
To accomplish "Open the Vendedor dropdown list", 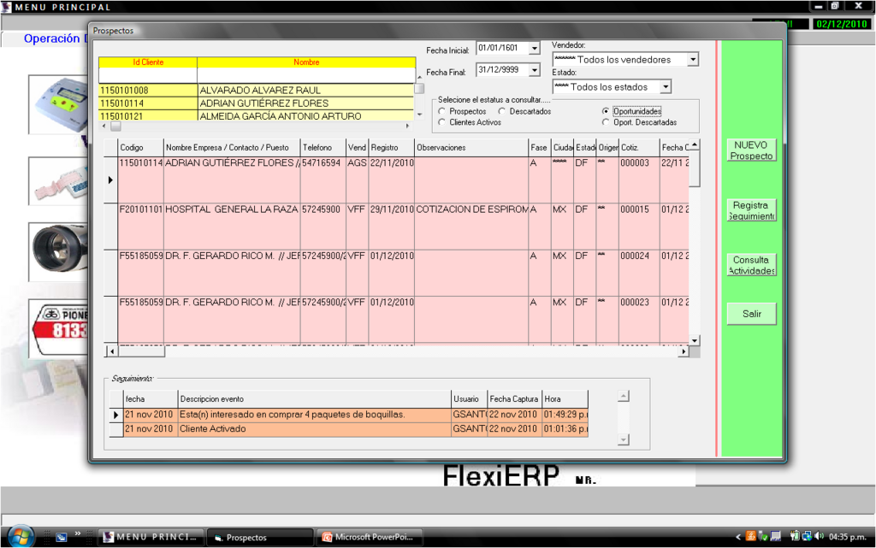I will tap(693, 60).
